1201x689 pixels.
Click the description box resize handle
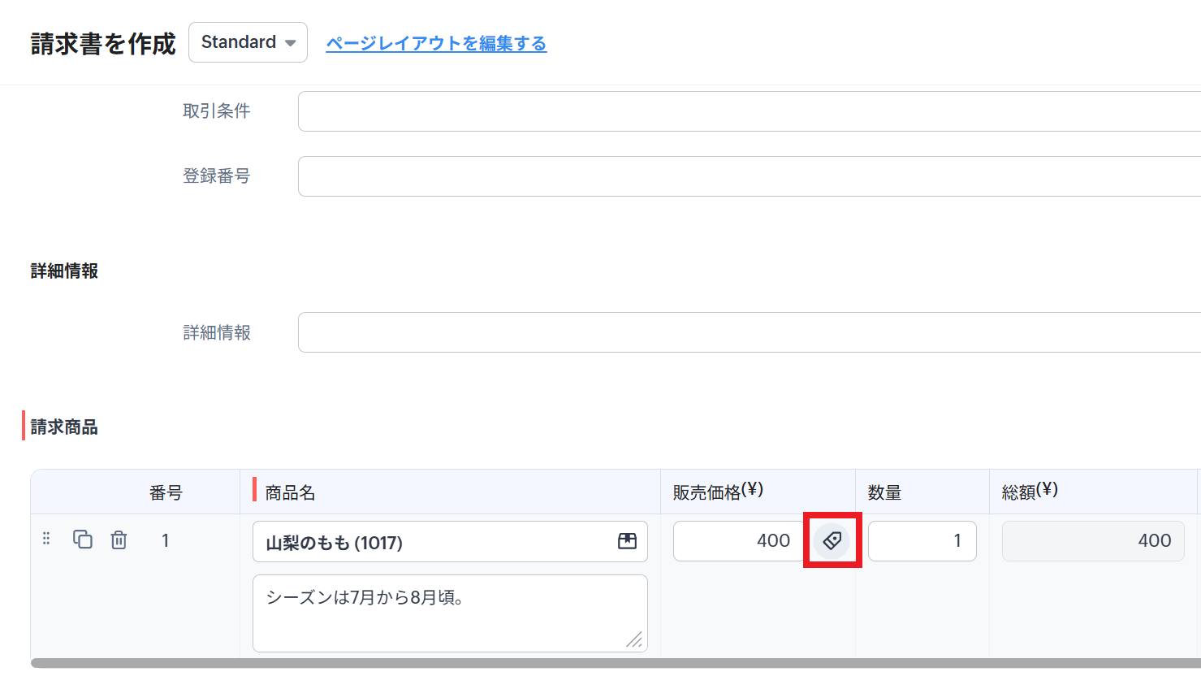click(x=634, y=640)
